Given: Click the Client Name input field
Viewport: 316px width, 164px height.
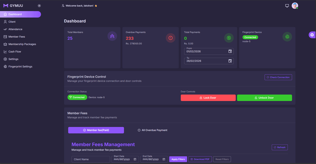Looking at the screenshot, I should click(x=91, y=159).
